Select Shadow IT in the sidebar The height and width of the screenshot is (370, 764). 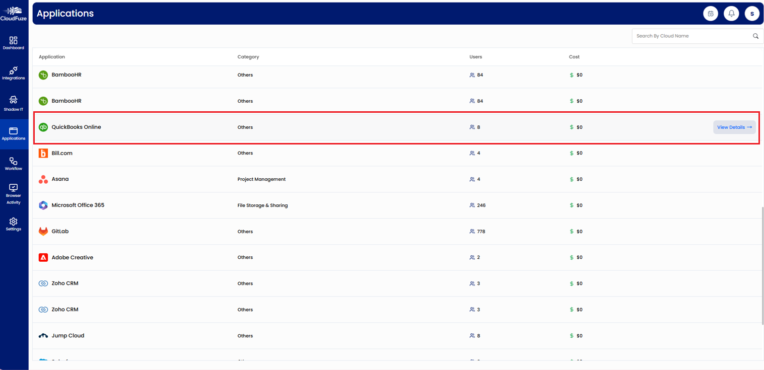click(x=14, y=102)
